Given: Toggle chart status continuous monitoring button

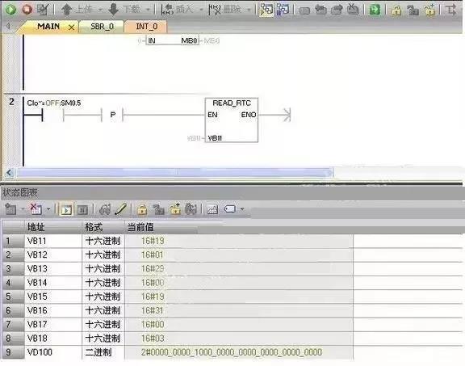Looking at the screenshot, I should pos(66,210).
